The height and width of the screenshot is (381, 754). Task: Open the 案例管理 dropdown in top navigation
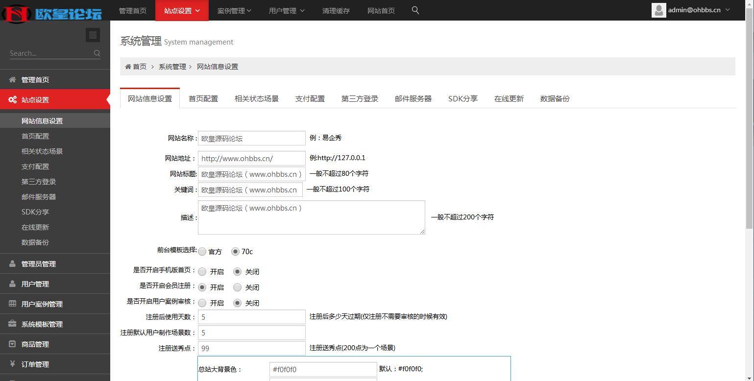pos(234,10)
